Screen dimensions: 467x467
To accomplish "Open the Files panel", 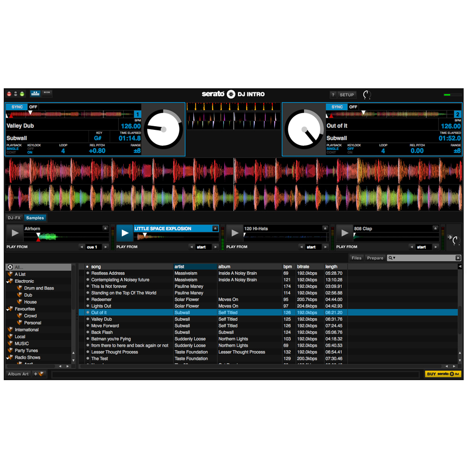I will (x=356, y=258).
